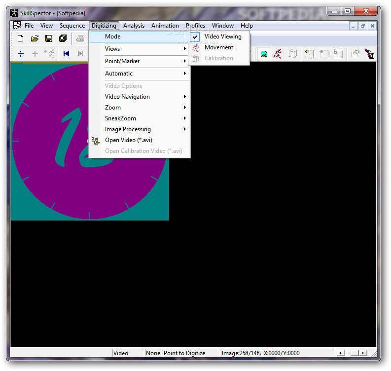Image resolution: width=391 pixels, height=371 pixels.
Task: Click the gray marker box icon next to yellow-plus
Action: [323, 54]
